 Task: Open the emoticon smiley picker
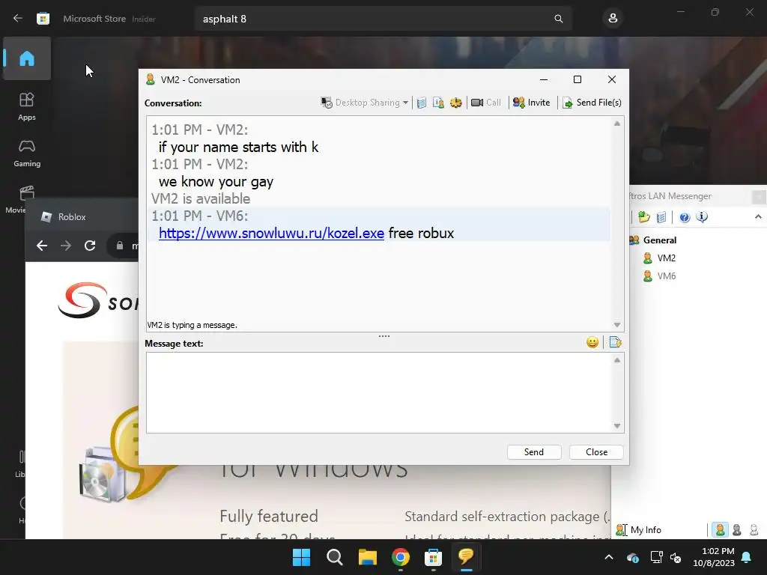592,342
